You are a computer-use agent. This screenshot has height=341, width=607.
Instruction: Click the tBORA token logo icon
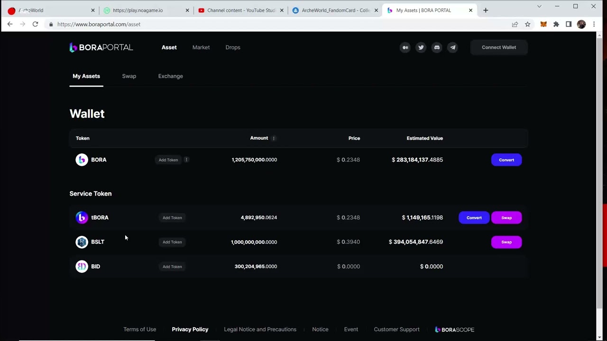[82, 217]
